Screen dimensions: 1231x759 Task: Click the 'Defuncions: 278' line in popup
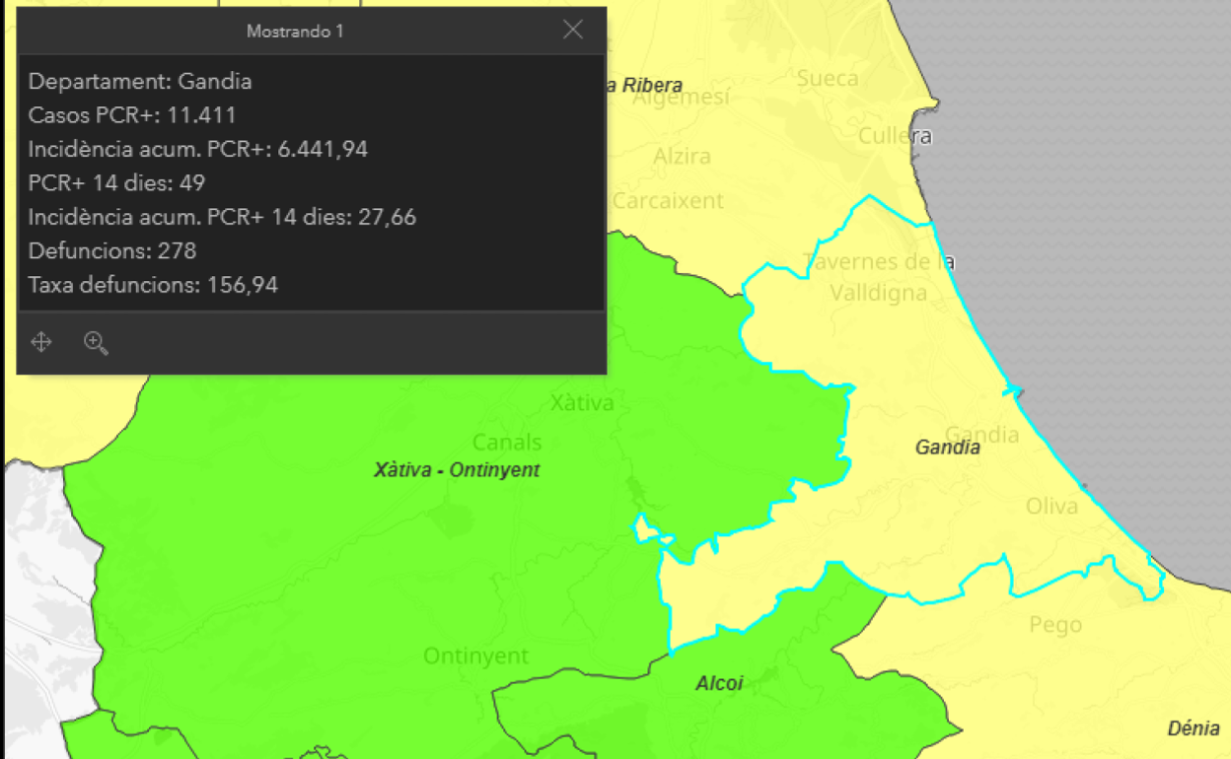tap(112, 251)
